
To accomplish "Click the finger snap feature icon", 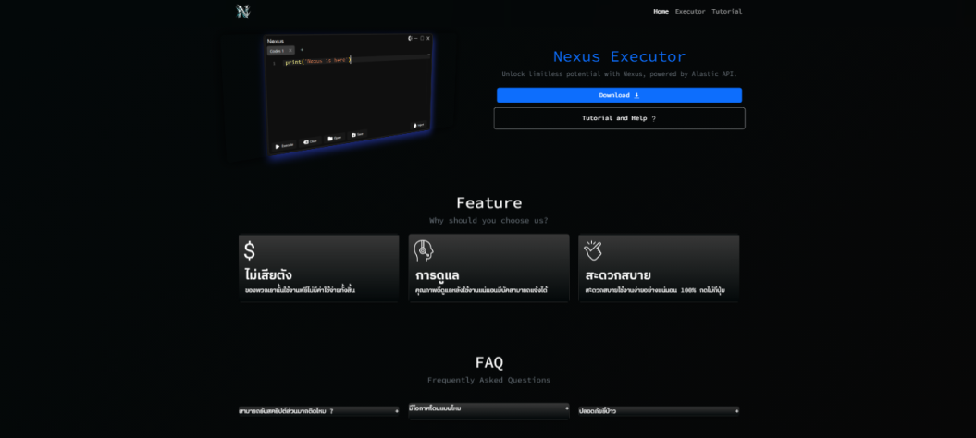I will click(593, 250).
